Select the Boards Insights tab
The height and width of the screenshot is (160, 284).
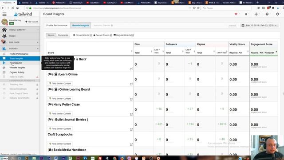click(80, 25)
